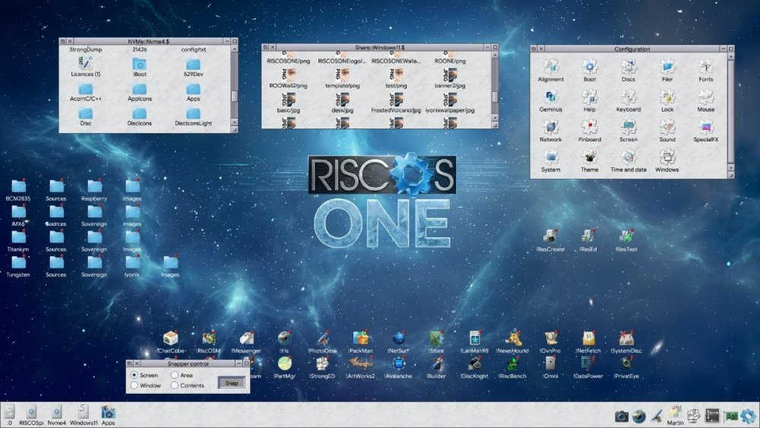The height and width of the screenshot is (428, 760).
Task: Select the Window radio in Snapper control
Action: pos(135,385)
